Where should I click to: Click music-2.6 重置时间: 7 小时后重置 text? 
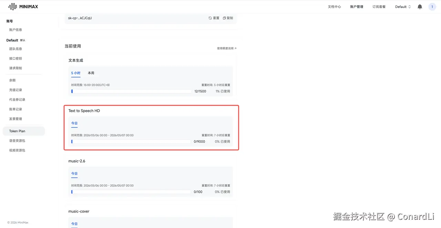pyautogui.click(x=216, y=186)
